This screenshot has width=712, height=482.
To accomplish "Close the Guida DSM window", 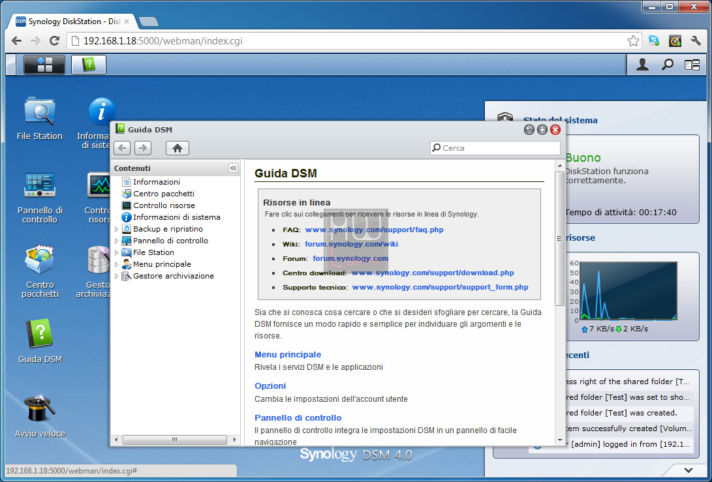I will (x=555, y=130).
